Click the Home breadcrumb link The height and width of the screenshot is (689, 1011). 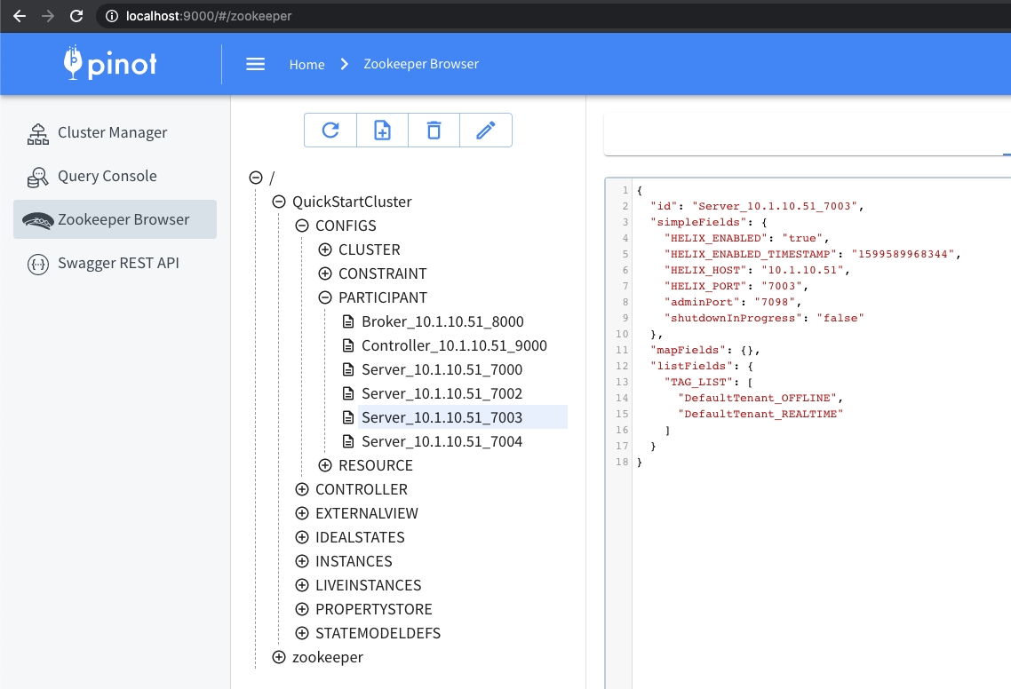(306, 64)
